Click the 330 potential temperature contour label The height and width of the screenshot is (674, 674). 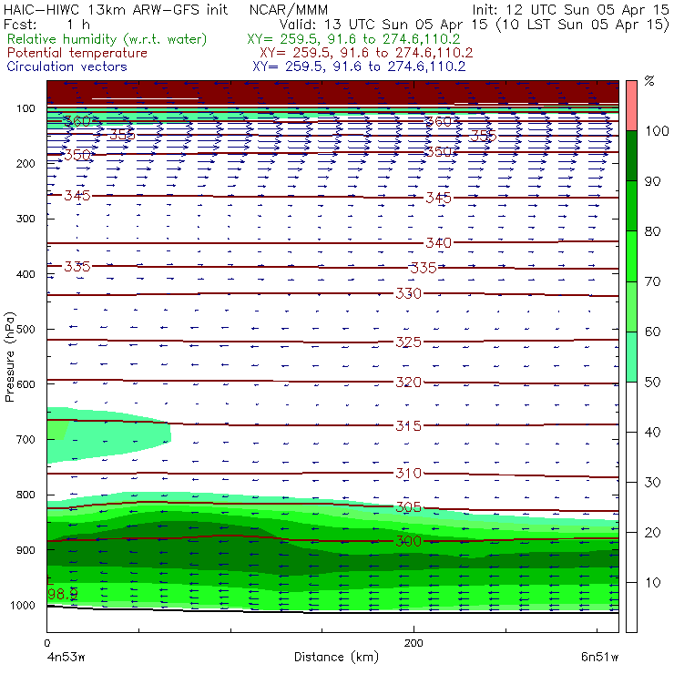point(408,293)
